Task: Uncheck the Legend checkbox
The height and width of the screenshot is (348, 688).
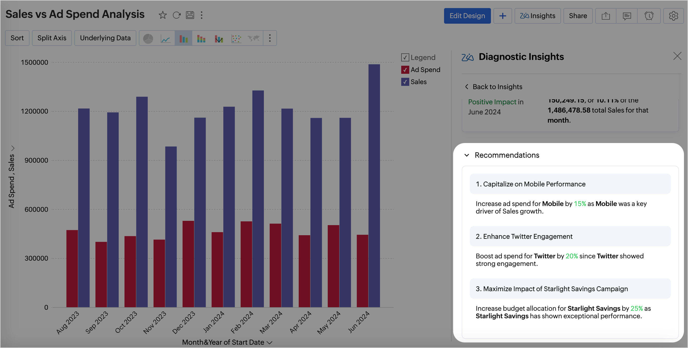Action: tap(405, 57)
